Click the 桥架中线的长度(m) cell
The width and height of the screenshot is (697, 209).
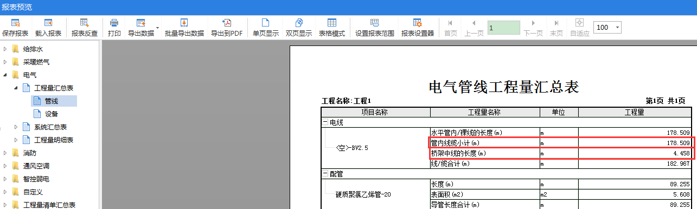pyautogui.click(x=484, y=153)
